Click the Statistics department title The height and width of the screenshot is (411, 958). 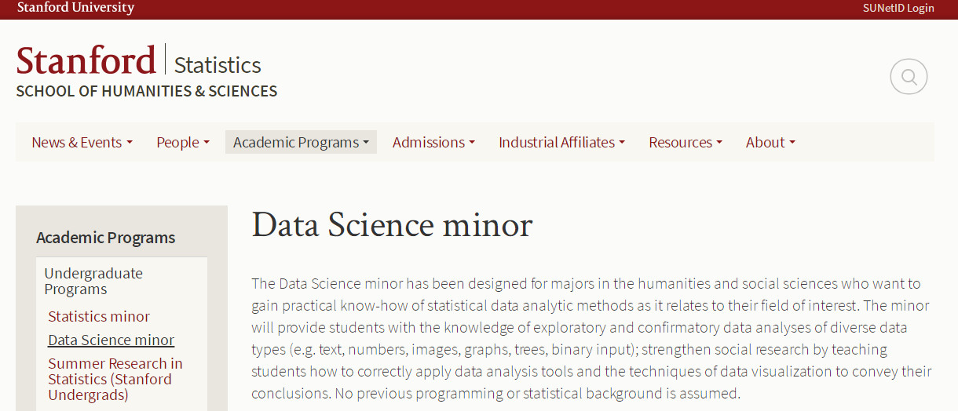[x=218, y=64]
